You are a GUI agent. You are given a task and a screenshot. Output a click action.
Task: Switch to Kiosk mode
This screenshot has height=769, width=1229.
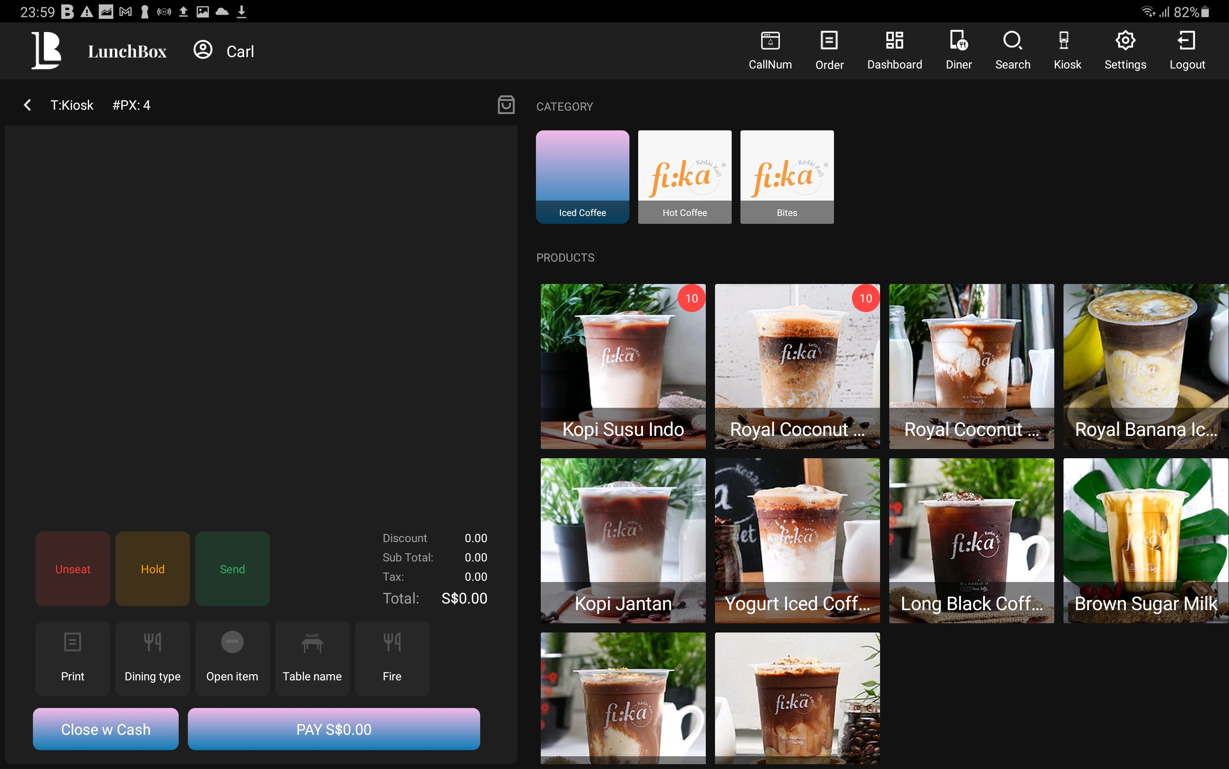coord(1067,50)
